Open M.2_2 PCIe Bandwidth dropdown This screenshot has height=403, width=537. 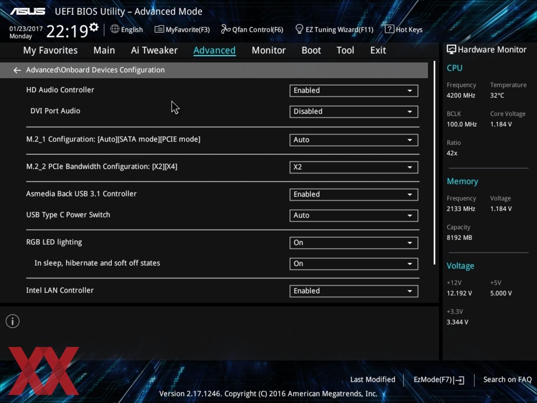click(x=354, y=167)
